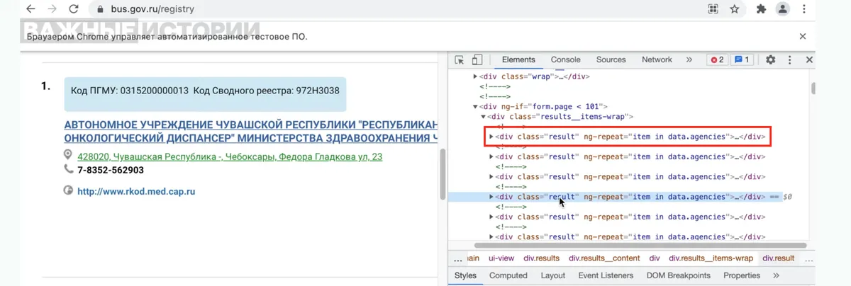Open the Cheboksary address link
Image resolution: width=851 pixels, height=286 pixels.
(x=230, y=156)
